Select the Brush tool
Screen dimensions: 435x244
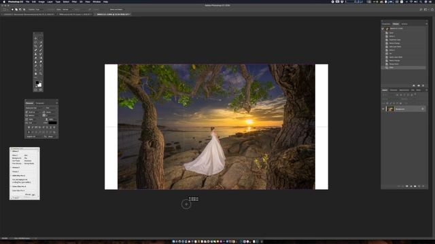[x=41, y=50]
